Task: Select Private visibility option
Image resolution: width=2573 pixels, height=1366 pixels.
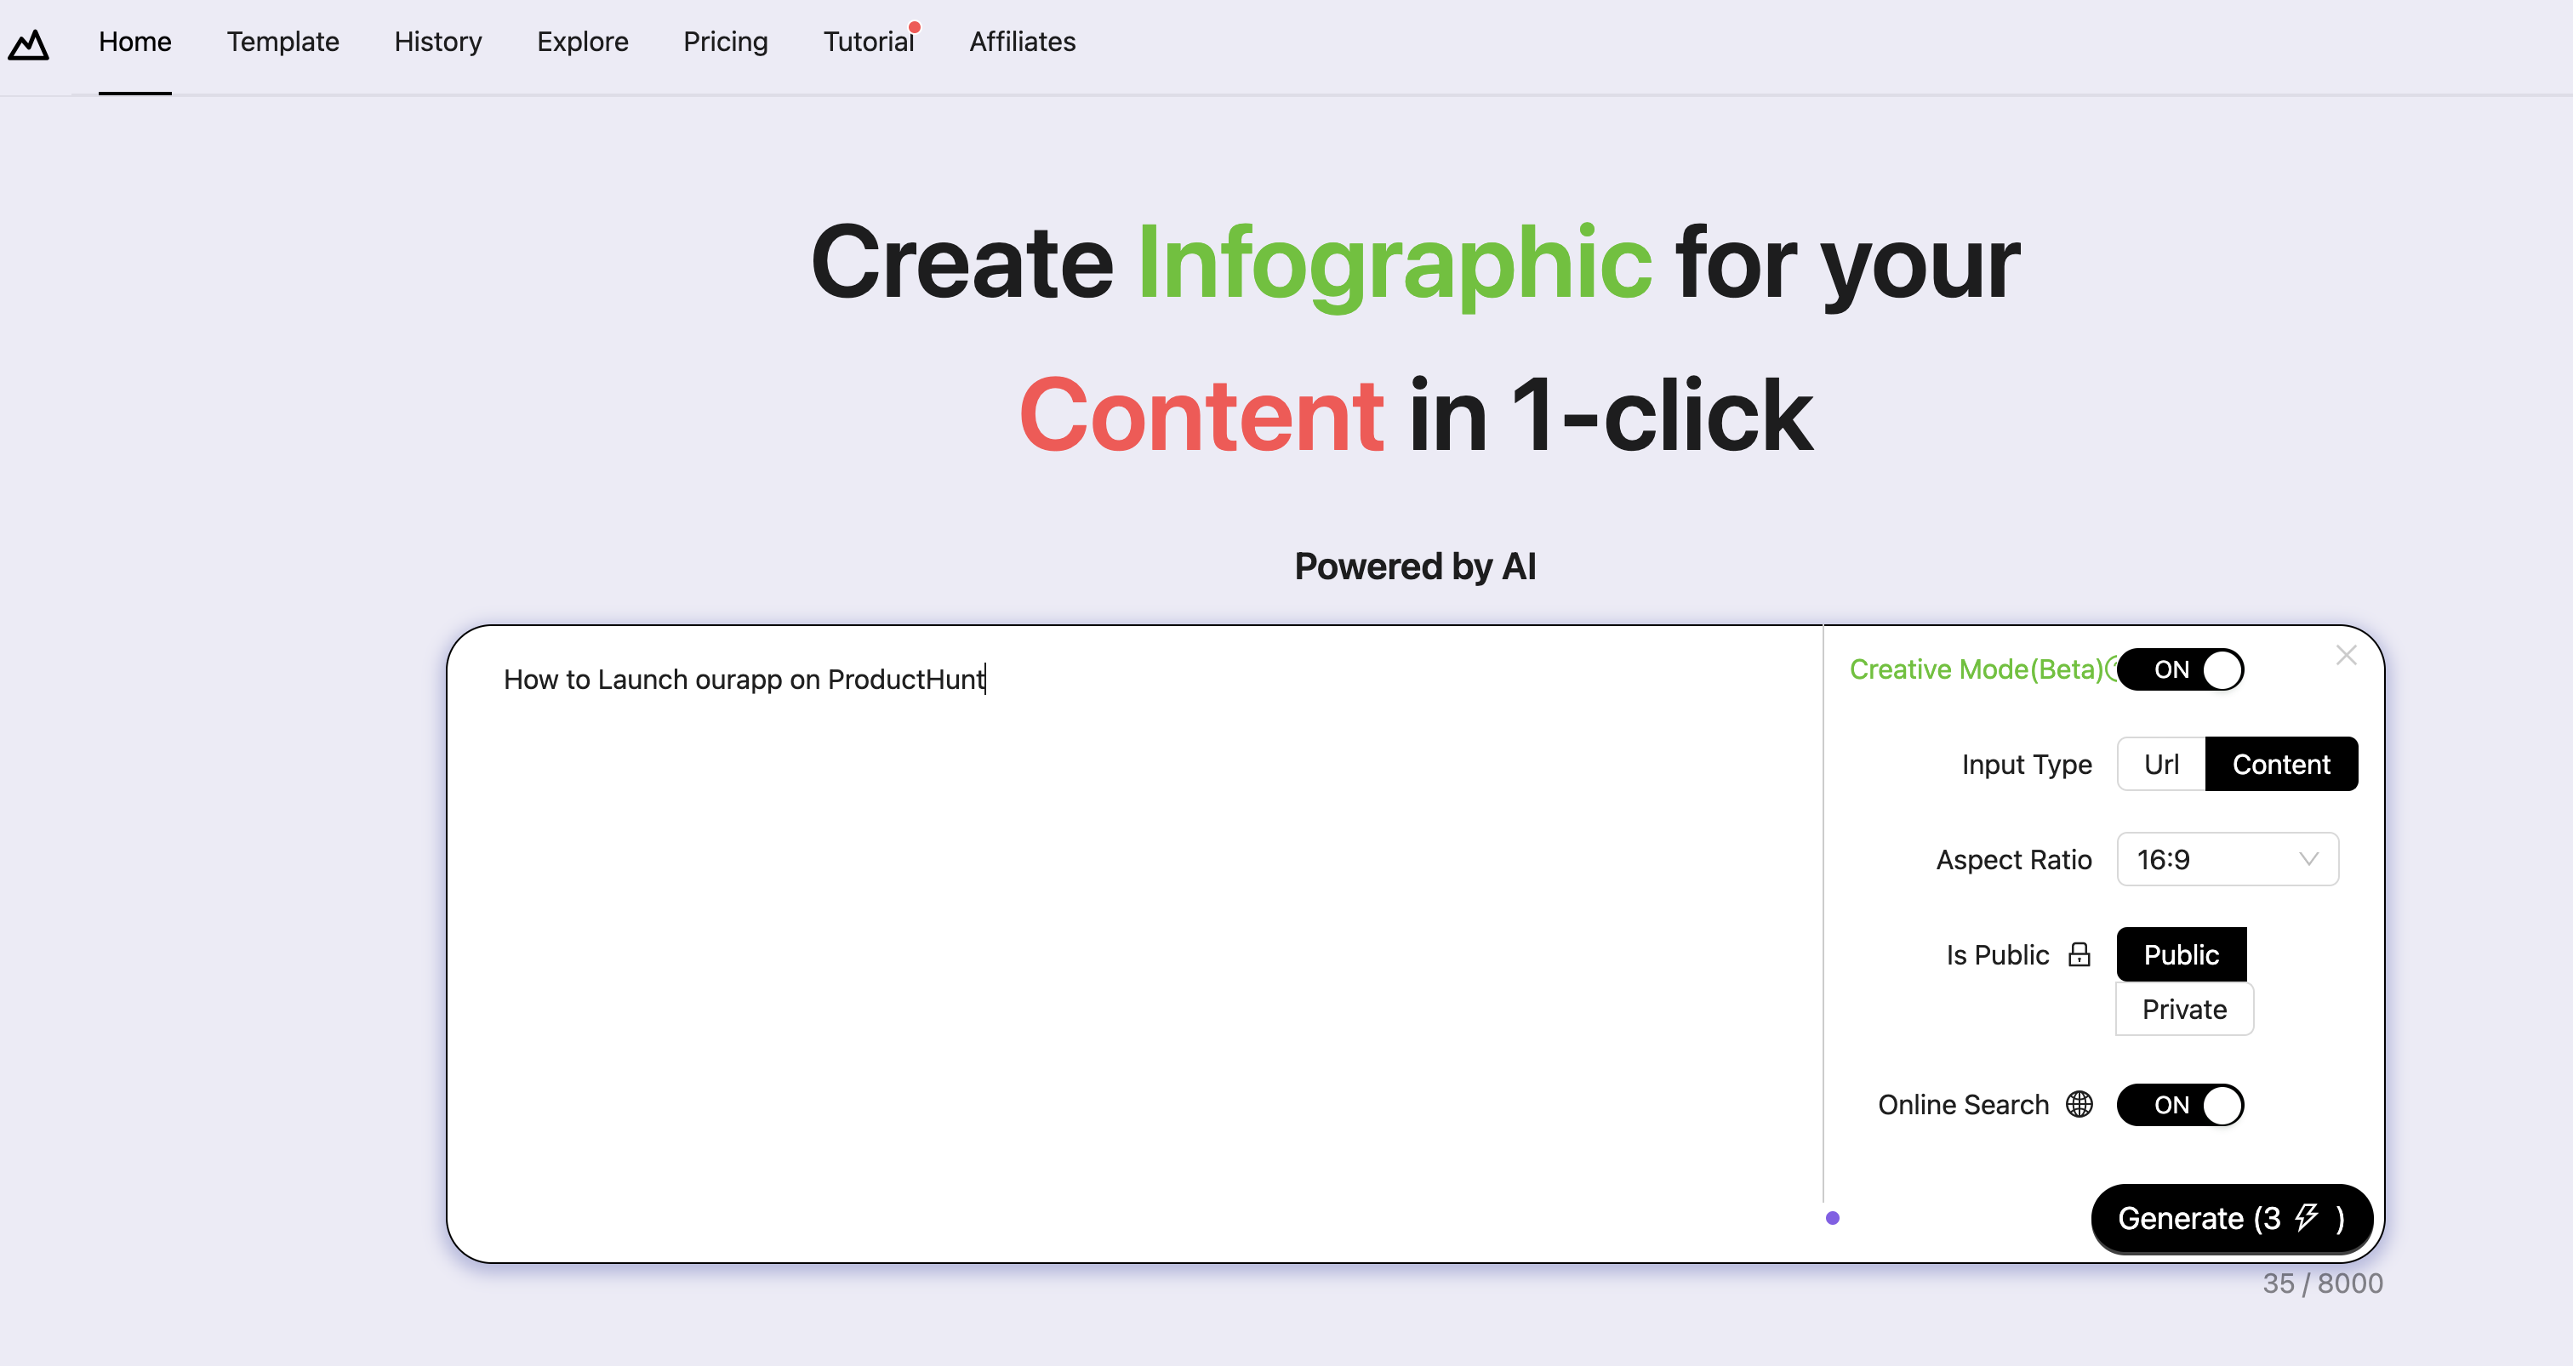Action: [2183, 1010]
